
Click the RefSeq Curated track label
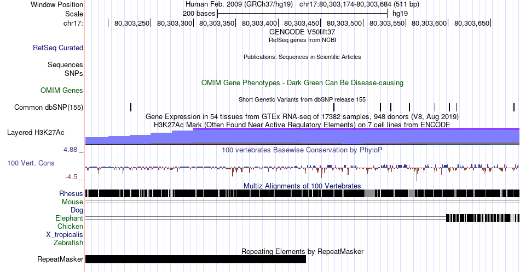(57, 48)
